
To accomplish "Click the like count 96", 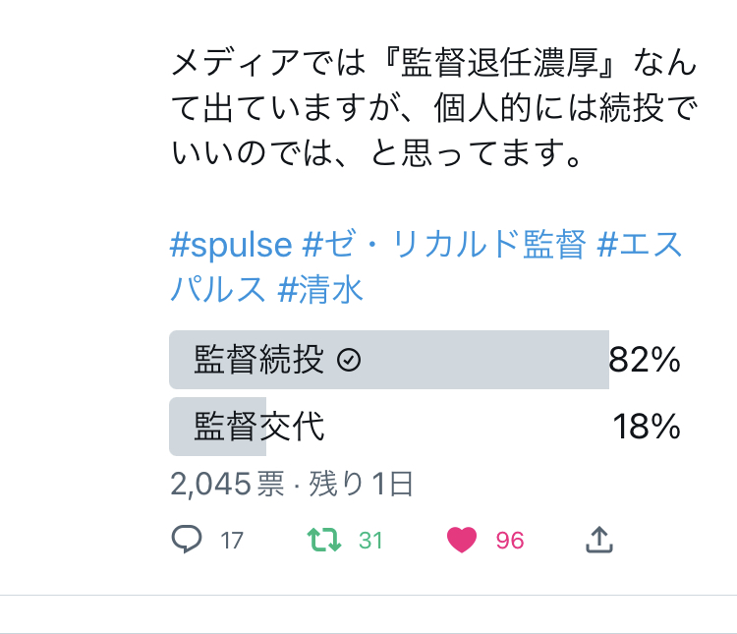I will click(x=510, y=540).
